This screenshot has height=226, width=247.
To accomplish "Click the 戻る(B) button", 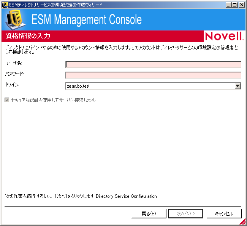I will click(149, 214).
